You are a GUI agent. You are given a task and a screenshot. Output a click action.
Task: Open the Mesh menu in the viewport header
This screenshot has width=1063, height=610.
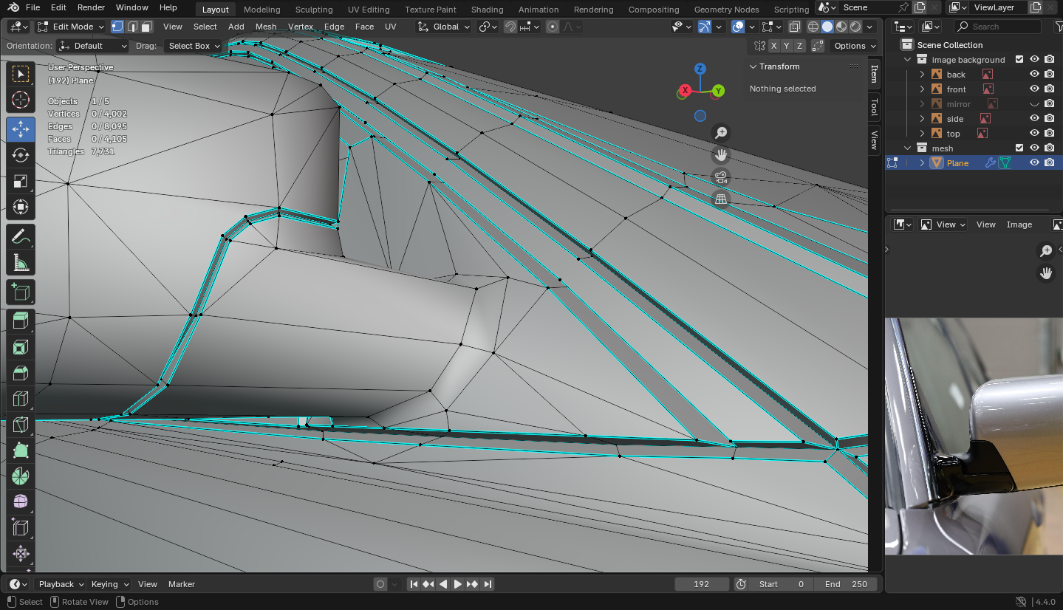[x=266, y=27]
